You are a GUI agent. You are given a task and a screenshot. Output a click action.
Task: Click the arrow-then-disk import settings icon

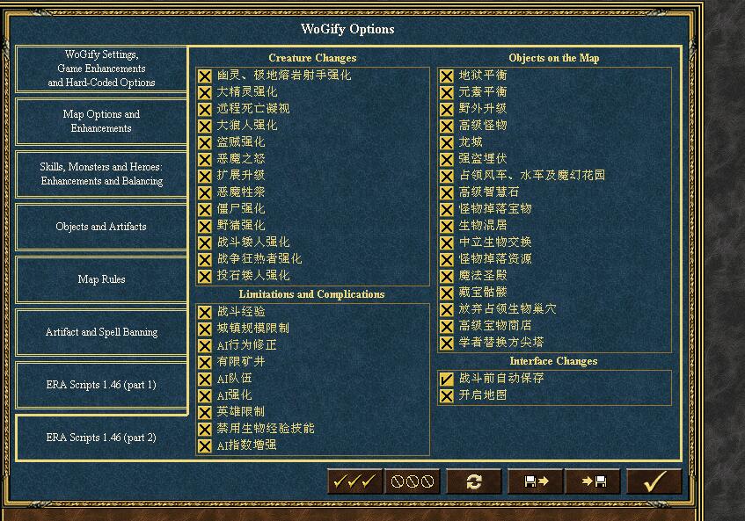tap(589, 481)
